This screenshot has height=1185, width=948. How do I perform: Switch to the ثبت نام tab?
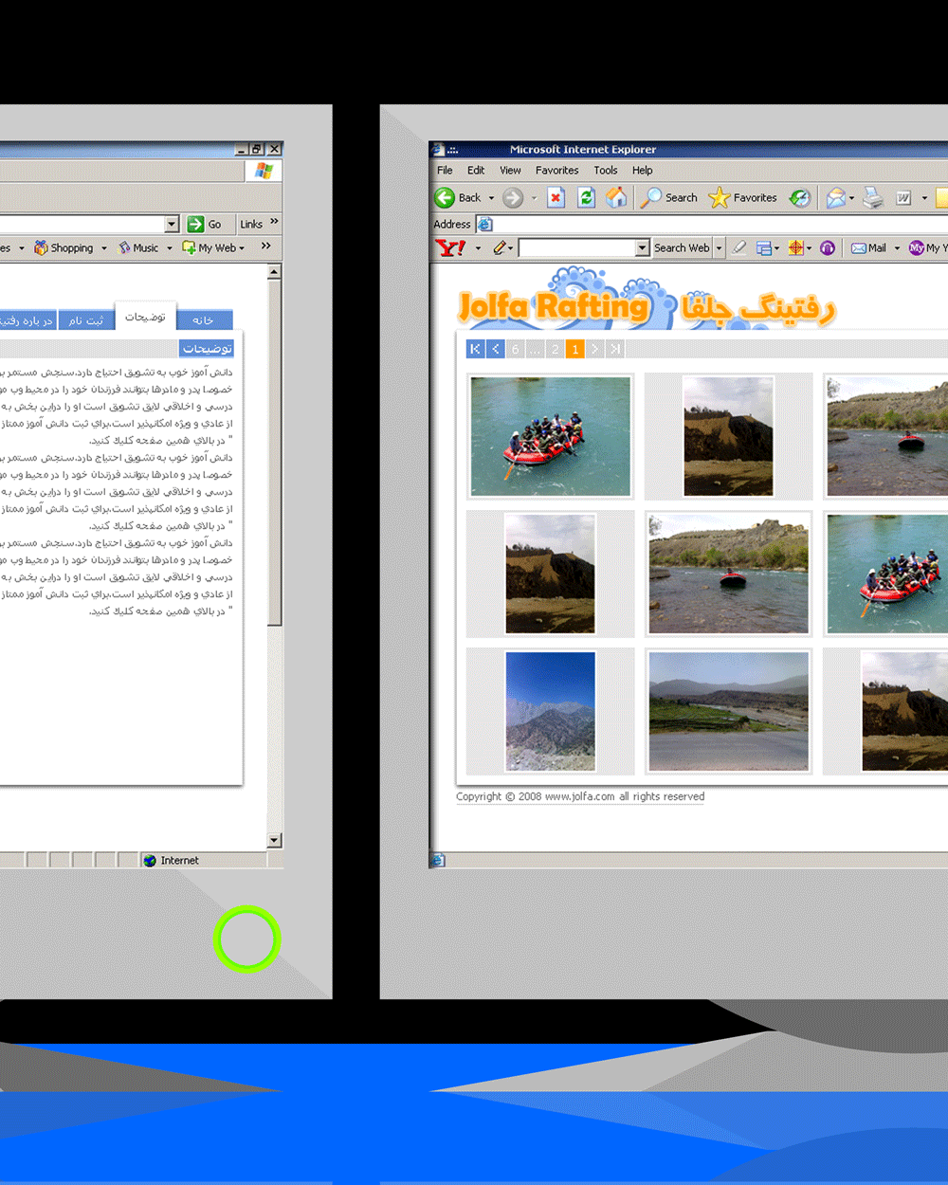pos(86,320)
